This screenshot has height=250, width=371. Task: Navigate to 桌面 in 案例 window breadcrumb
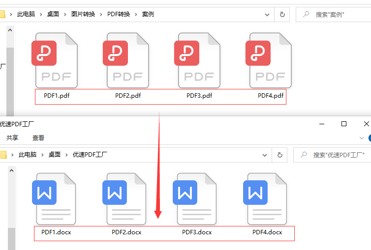53,14
